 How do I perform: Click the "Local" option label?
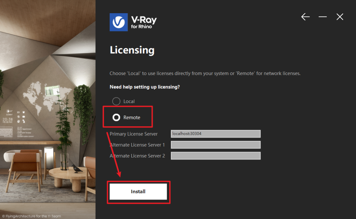129,101
